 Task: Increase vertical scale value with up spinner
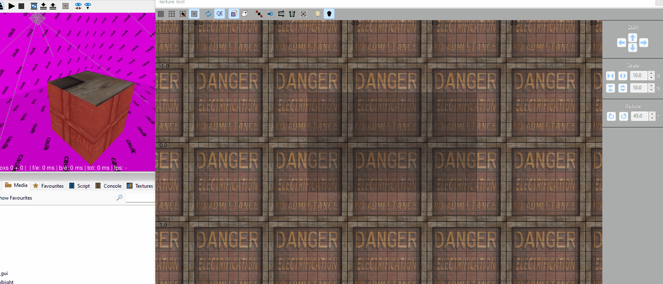coord(652,86)
